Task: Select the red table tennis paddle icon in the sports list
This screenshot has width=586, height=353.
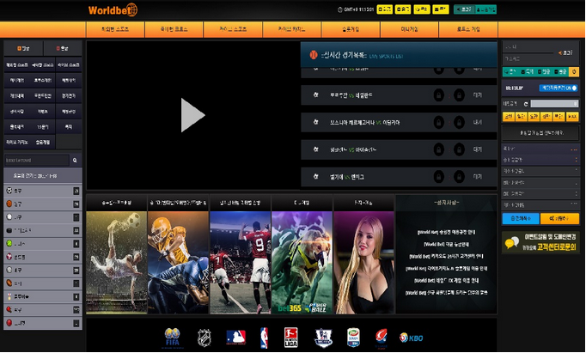Action: click(x=9, y=309)
